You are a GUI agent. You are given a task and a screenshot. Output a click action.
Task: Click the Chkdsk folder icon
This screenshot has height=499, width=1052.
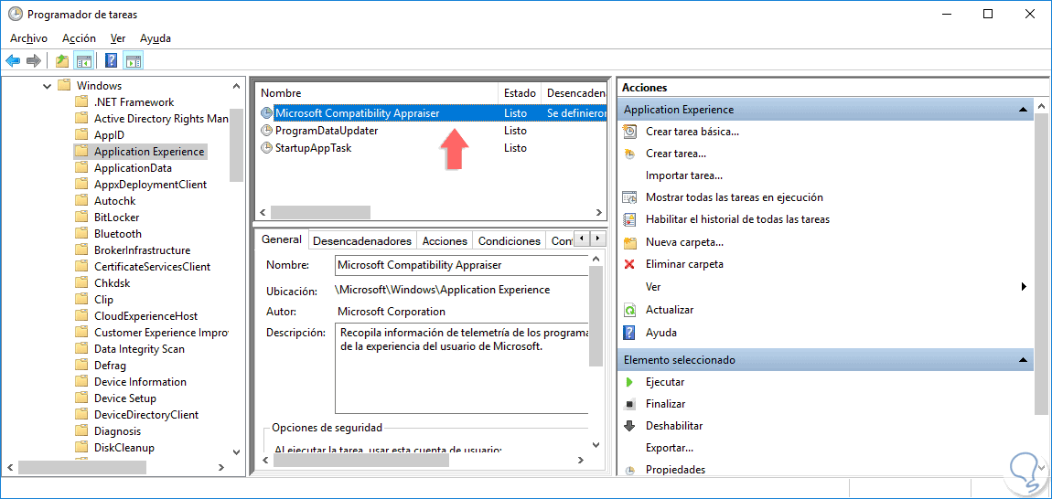coord(81,283)
